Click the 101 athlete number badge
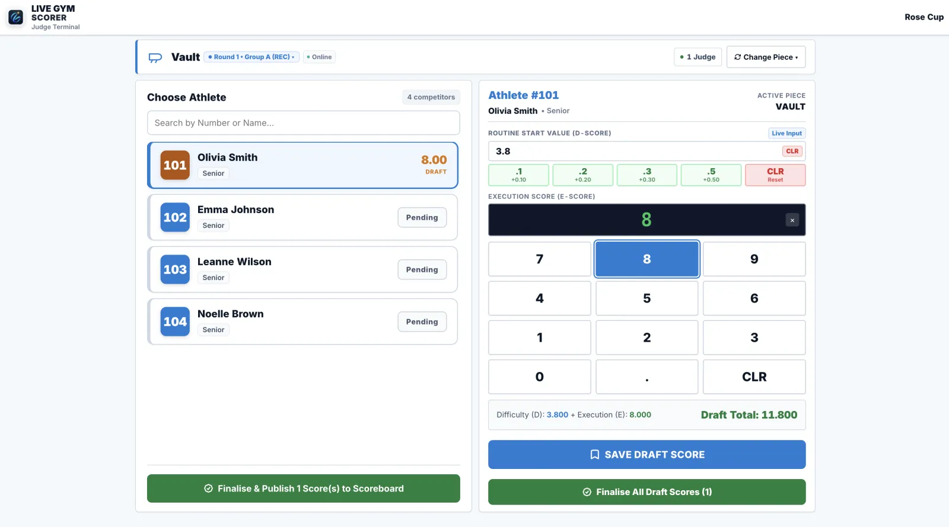 pos(175,165)
